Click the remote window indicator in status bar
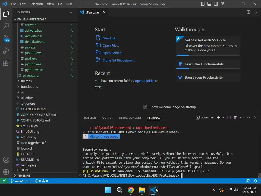 point(4,181)
